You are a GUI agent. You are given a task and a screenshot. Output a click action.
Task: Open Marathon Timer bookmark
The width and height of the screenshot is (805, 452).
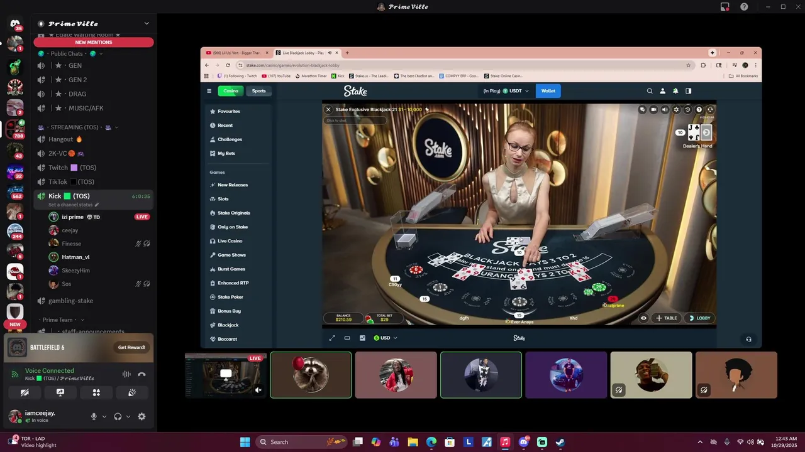(311, 76)
